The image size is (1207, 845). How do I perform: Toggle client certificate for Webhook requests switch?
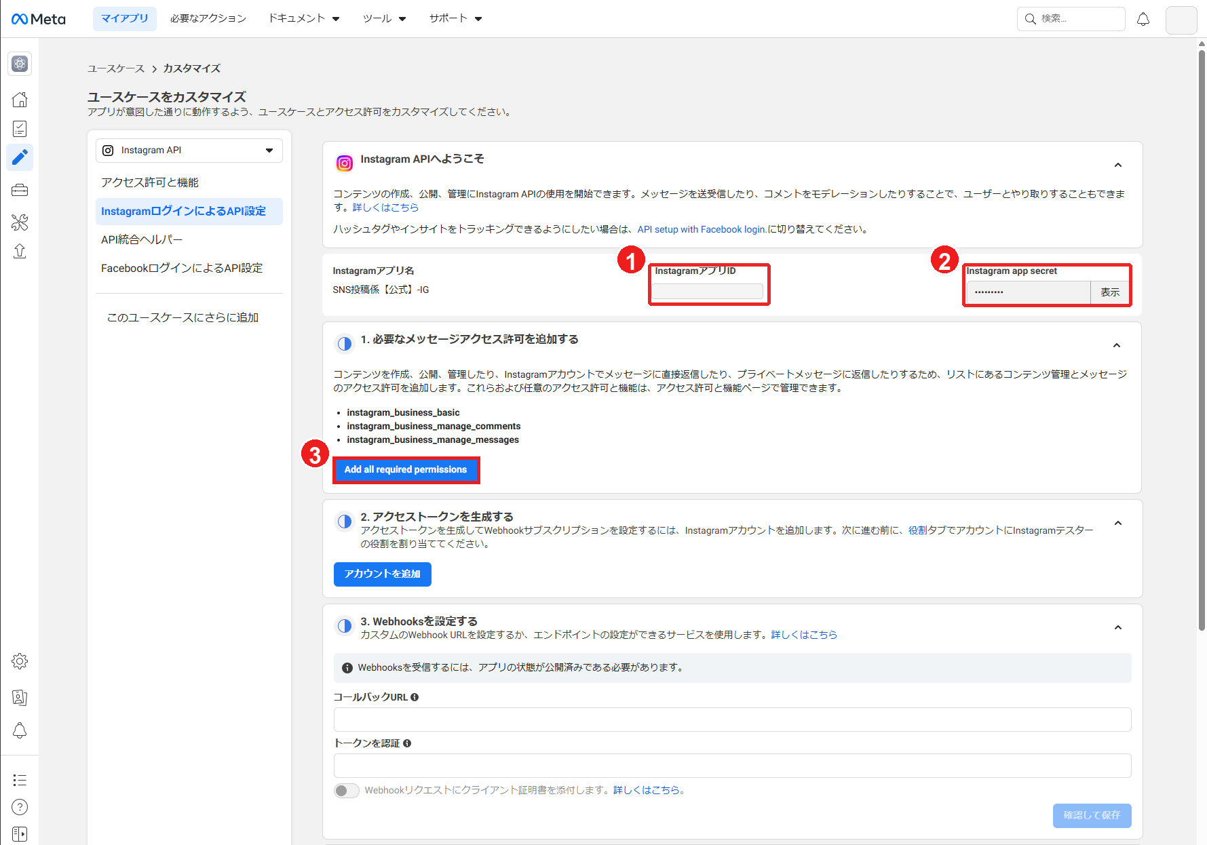coord(346,791)
